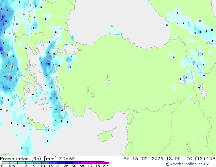The width and height of the screenshot is (216, 167).
Task: Click the 45–50 mm legend swatch
Action: tap(100, 163)
